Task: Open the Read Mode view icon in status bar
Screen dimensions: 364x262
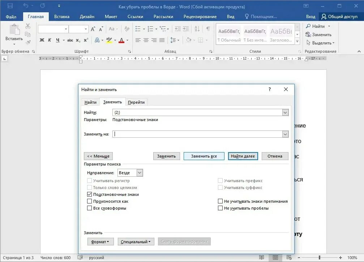Action: coord(262,257)
